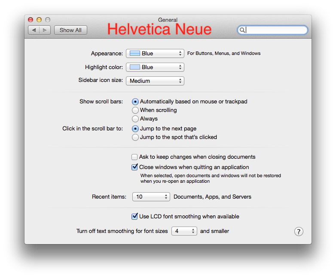This screenshot has height=278, width=336.
Task: Click the Appearance dropdown stepper arrows
Action: (180, 54)
